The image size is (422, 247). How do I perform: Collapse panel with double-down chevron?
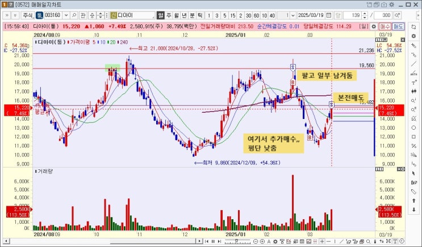click(x=15, y=15)
